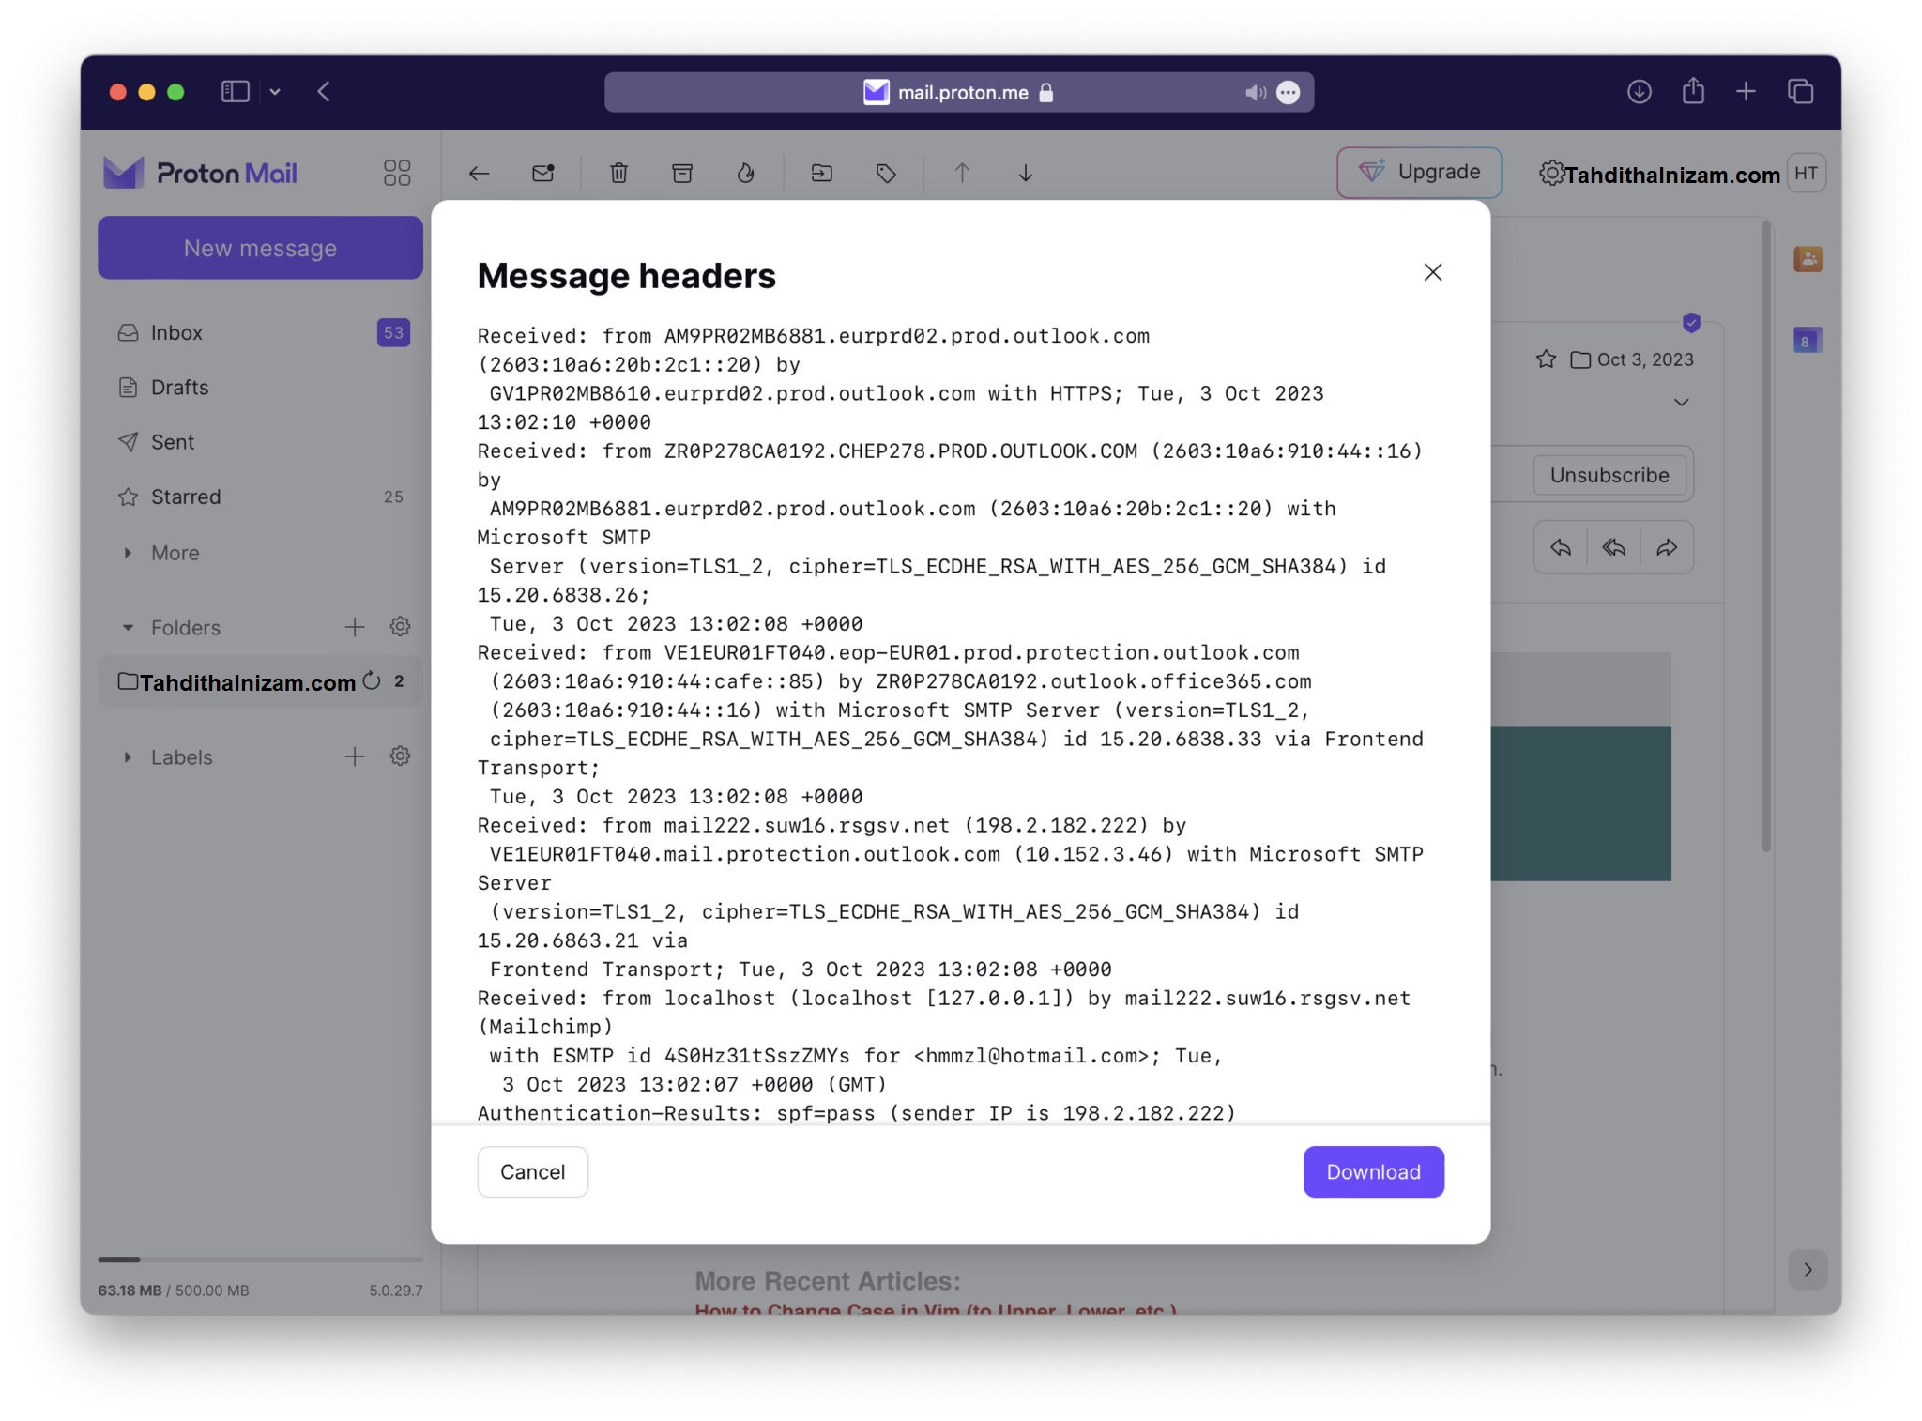The width and height of the screenshot is (1922, 1421).
Task: Open address bar more options ellipsis
Action: pyautogui.click(x=1289, y=92)
